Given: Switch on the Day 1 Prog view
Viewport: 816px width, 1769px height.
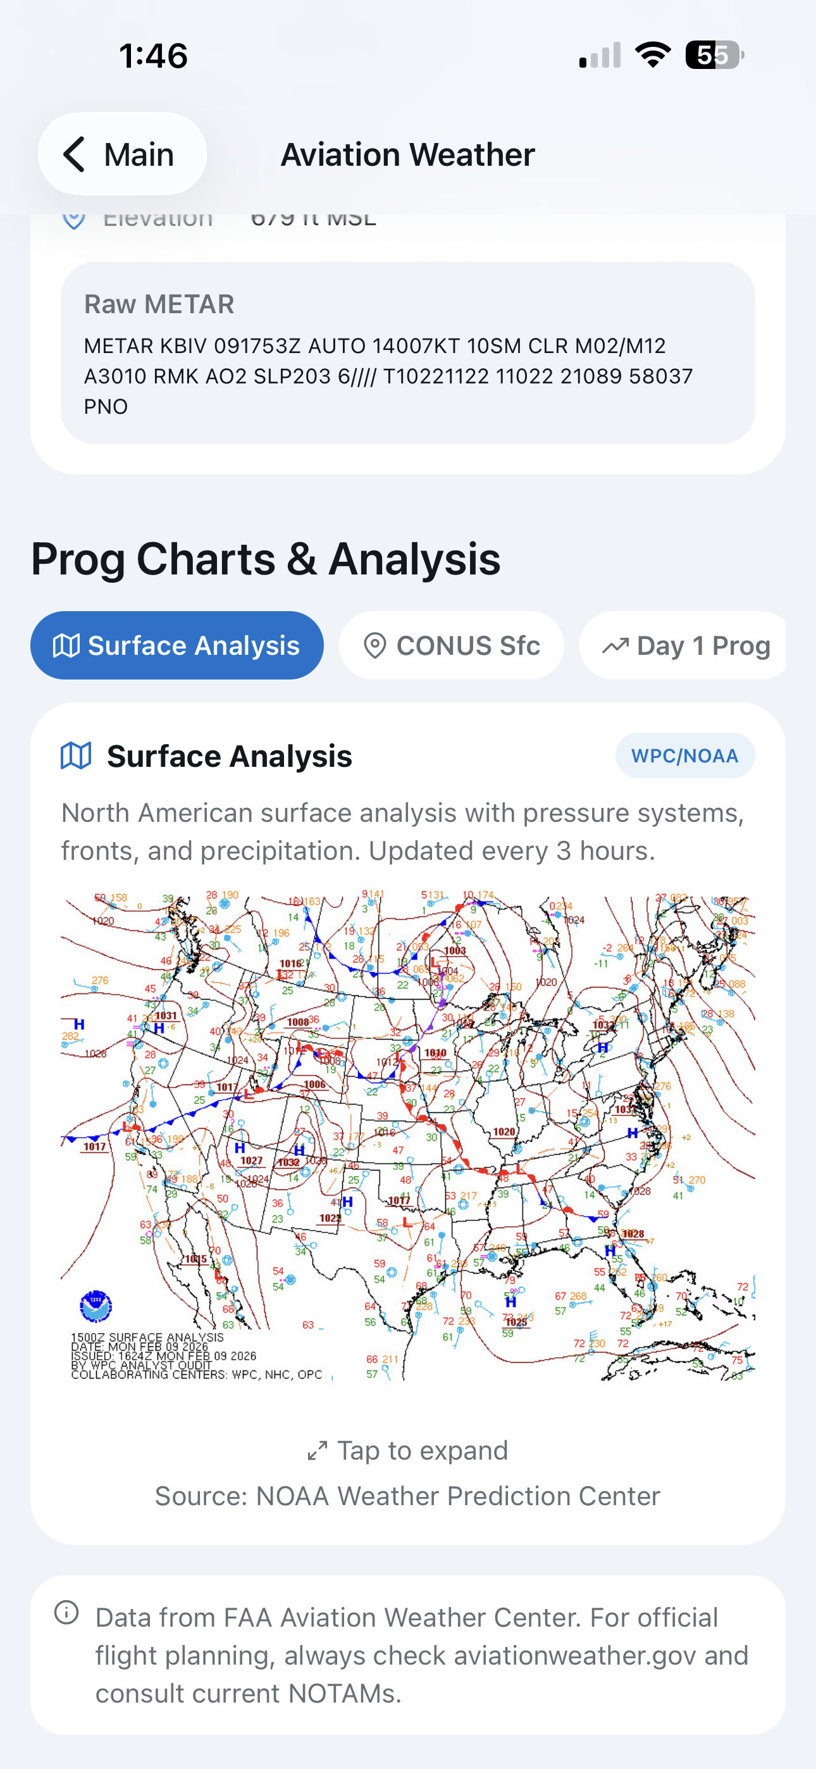Looking at the screenshot, I should pos(683,645).
